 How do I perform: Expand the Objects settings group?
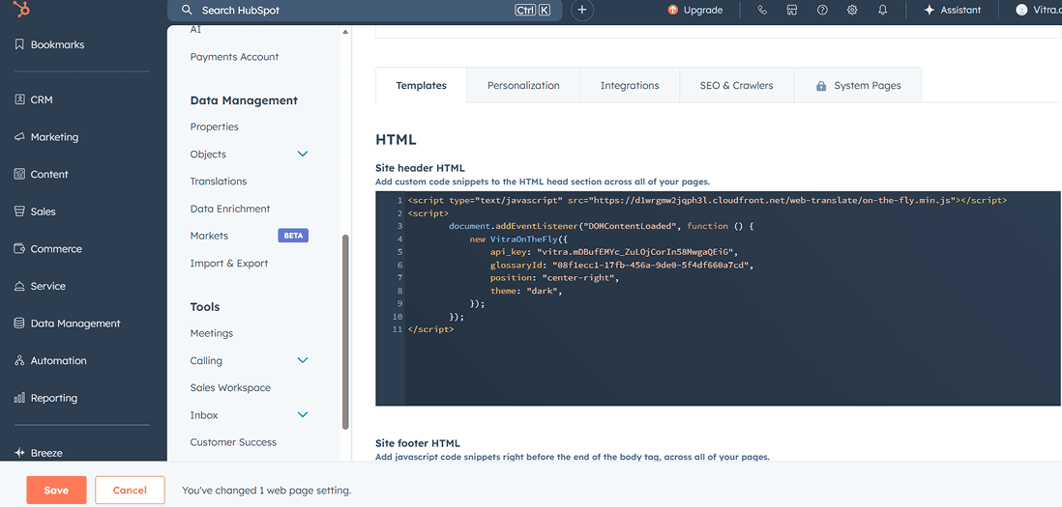(x=303, y=155)
